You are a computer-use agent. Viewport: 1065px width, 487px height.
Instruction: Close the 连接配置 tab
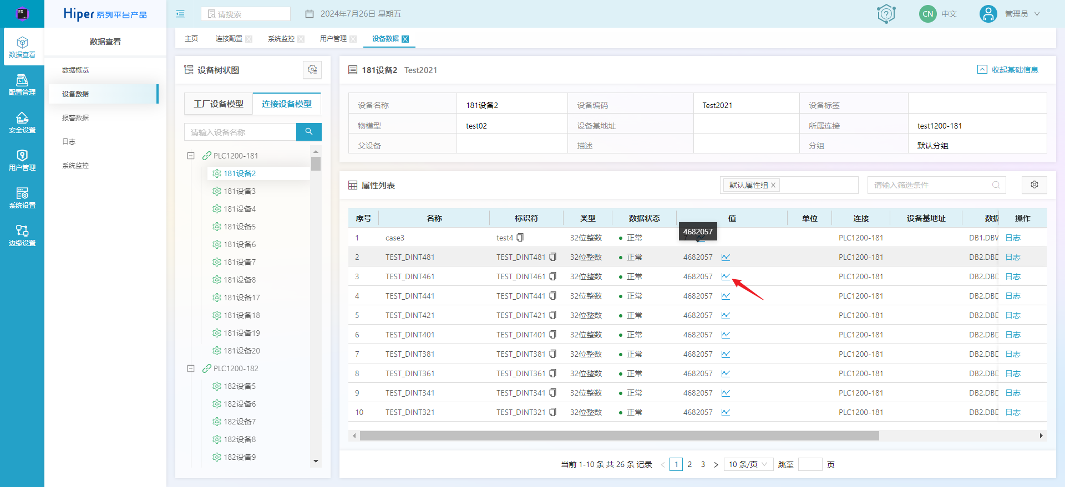[249, 39]
